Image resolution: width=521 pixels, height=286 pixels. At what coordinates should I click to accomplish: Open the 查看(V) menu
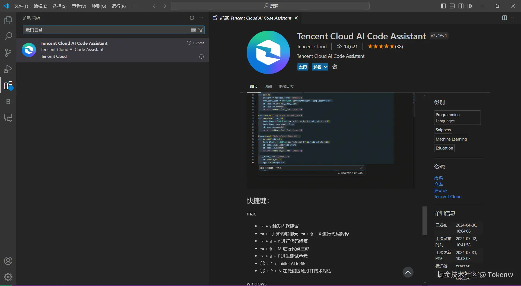coord(79,6)
